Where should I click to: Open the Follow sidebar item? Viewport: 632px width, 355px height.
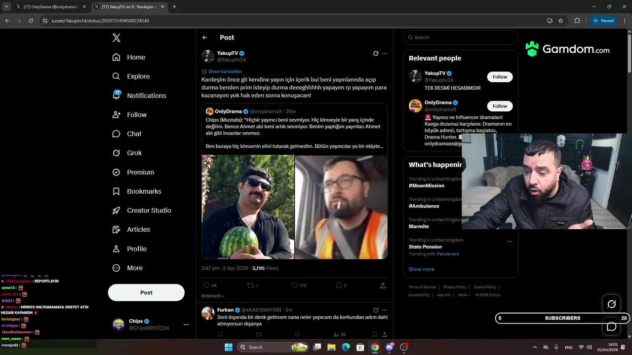(129, 114)
